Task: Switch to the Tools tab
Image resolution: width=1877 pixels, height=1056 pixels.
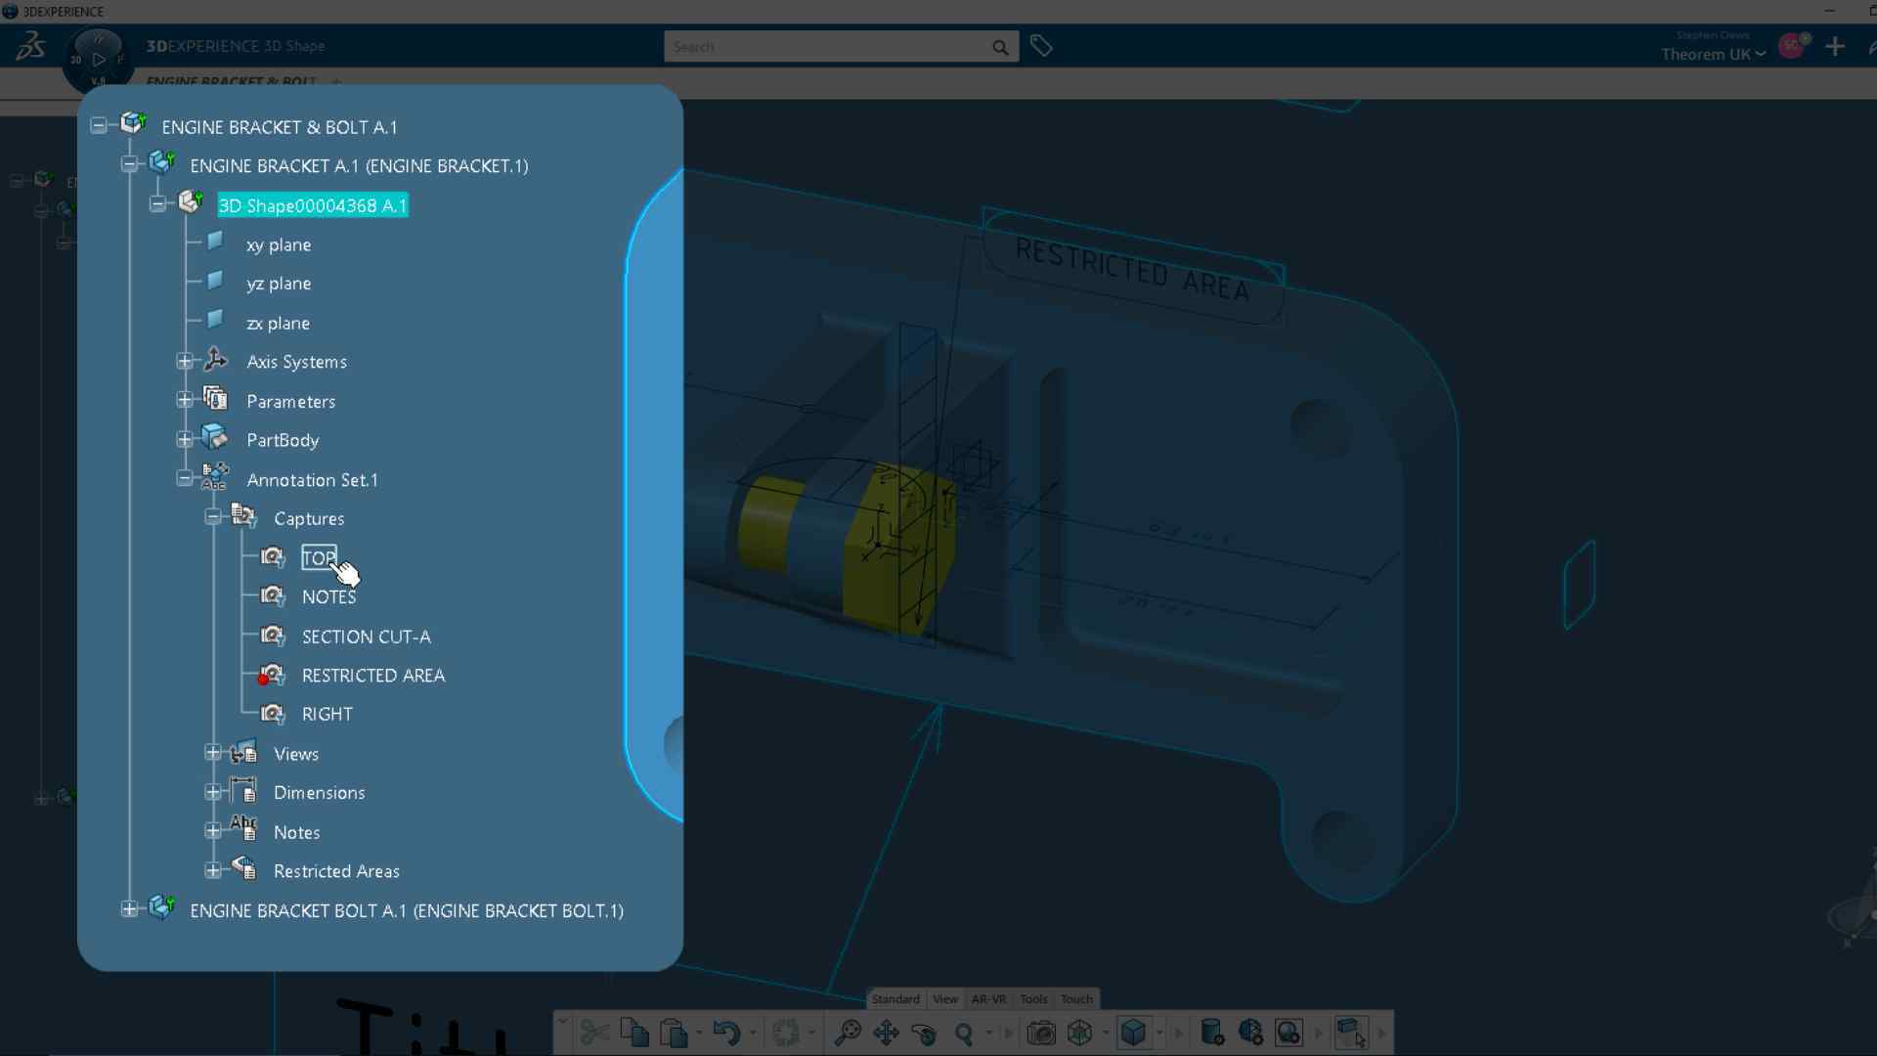Action: pyautogui.click(x=1032, y=998)
